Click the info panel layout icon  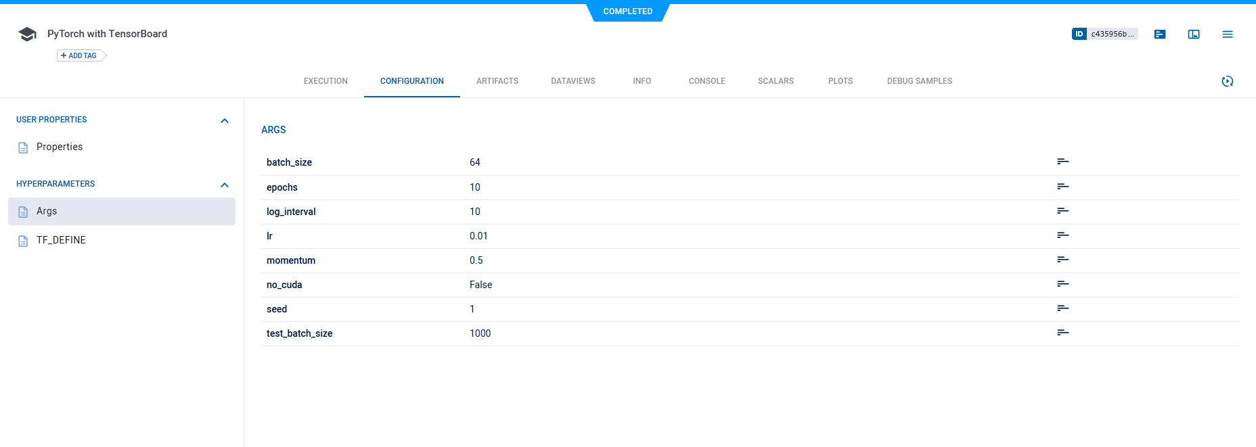[1193, 34]
